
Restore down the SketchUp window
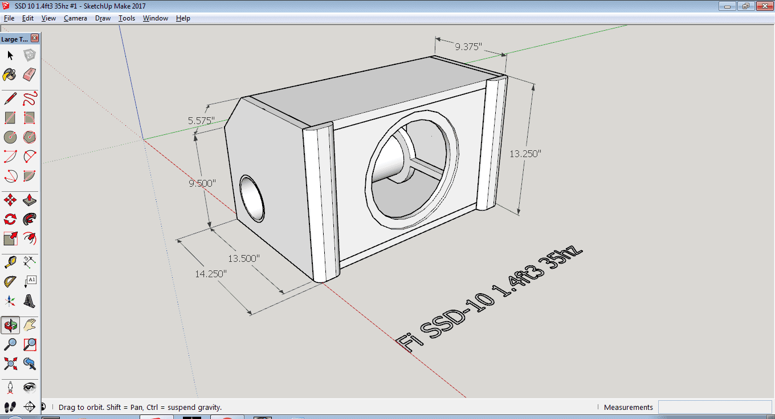point(745,6)
